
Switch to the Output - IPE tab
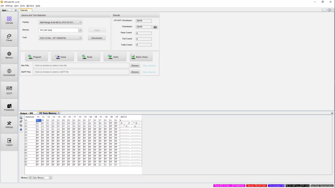(27, 113)
